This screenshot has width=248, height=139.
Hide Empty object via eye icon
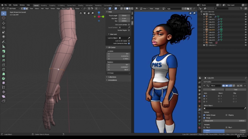tap(246, 42)
